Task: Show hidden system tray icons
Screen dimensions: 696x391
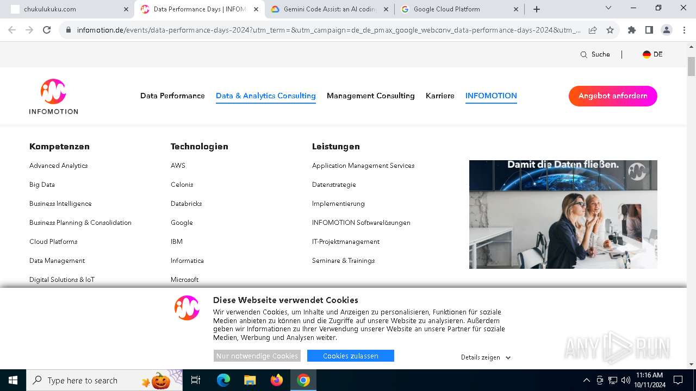Action: pyautogui.click(x=586, y=380)
